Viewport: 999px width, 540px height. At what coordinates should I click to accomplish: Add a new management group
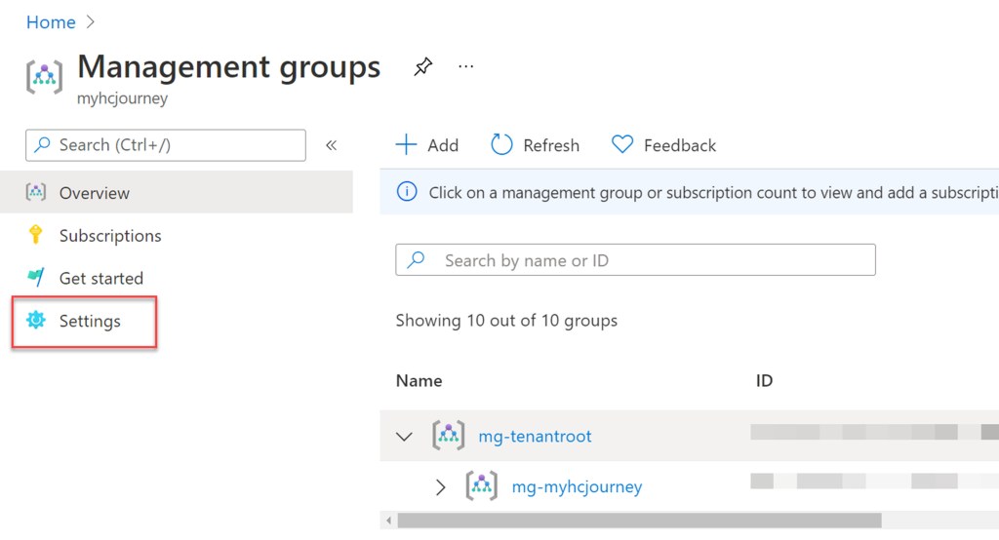[x=427, y=145]
